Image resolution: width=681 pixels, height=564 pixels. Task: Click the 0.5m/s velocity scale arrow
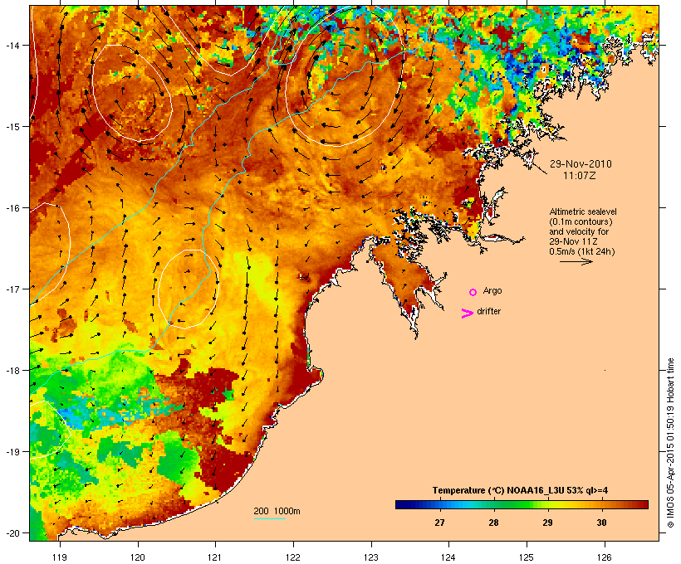click(576, 261)
